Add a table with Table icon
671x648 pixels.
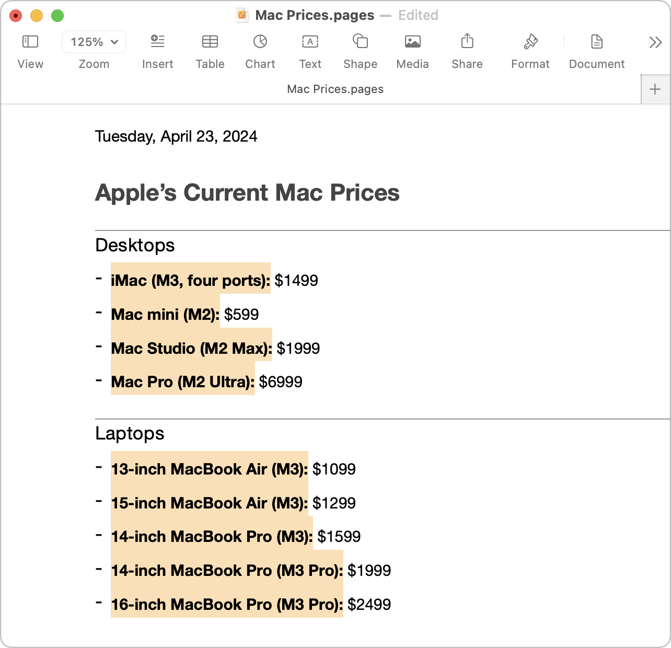pos(210,42)
